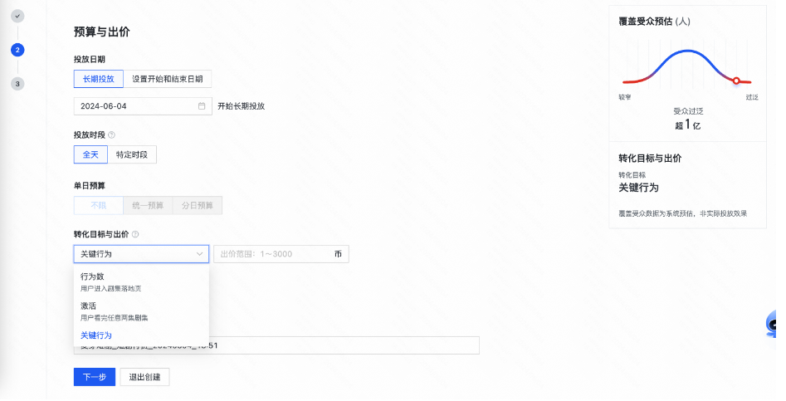Click 覆盖受众预估 (人) panel title

(x=654, y=22)
